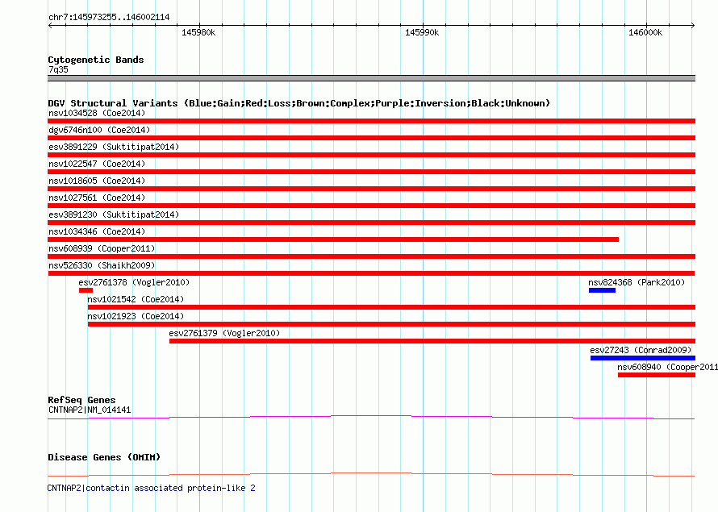Select the esv2761379 (Vogler2010) variant label
718x512 pixels.
223,333
